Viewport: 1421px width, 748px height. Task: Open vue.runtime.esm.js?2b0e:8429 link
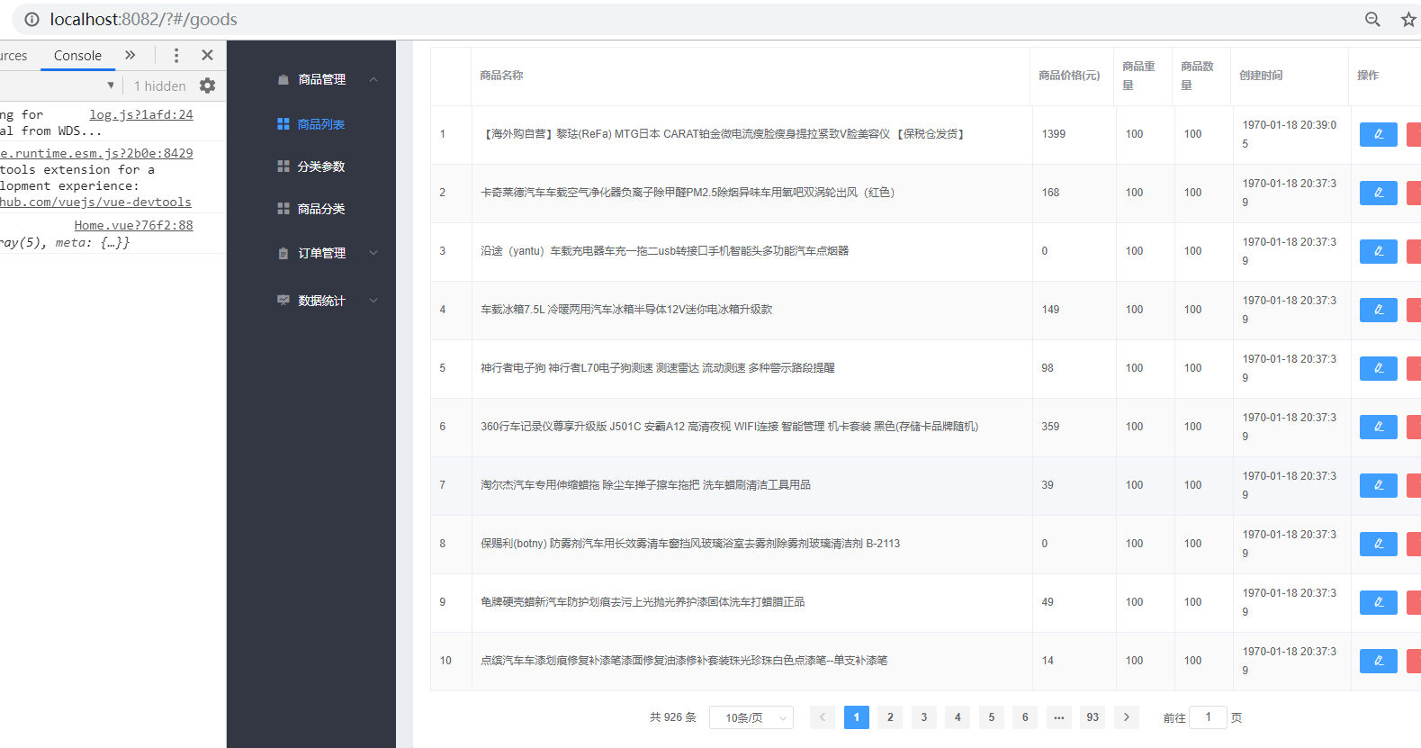click(x=96, y=154)
